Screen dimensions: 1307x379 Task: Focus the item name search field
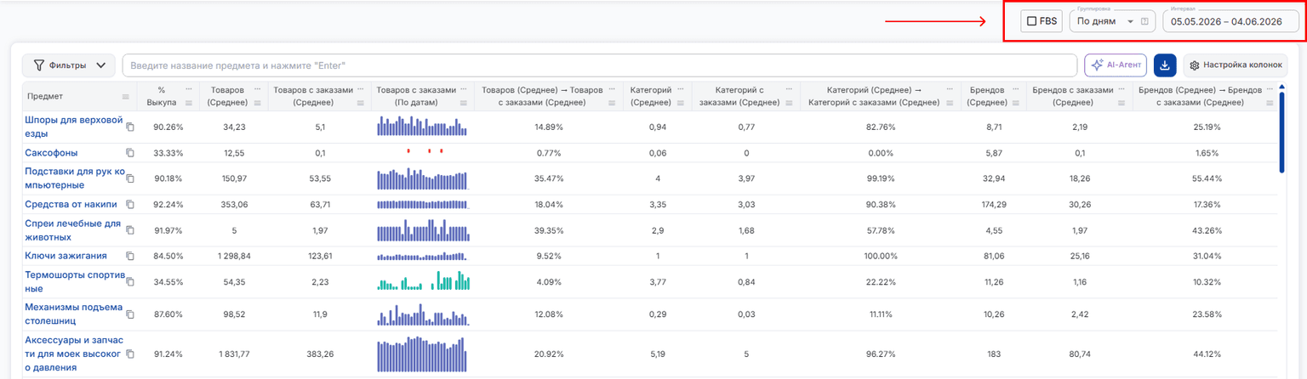600,65
